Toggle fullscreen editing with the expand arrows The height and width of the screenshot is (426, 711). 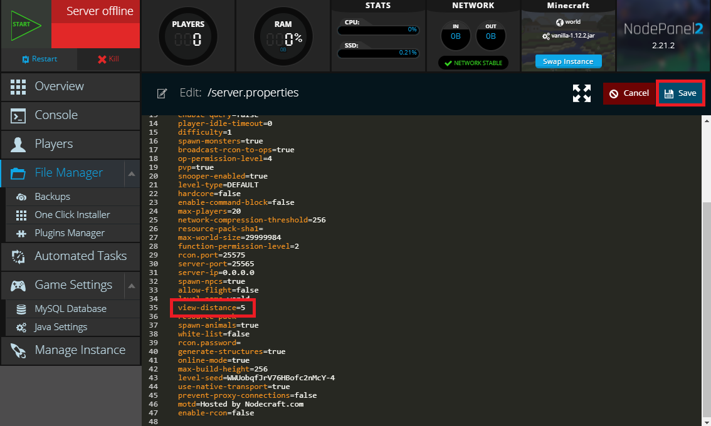click(x=581, y=93)
